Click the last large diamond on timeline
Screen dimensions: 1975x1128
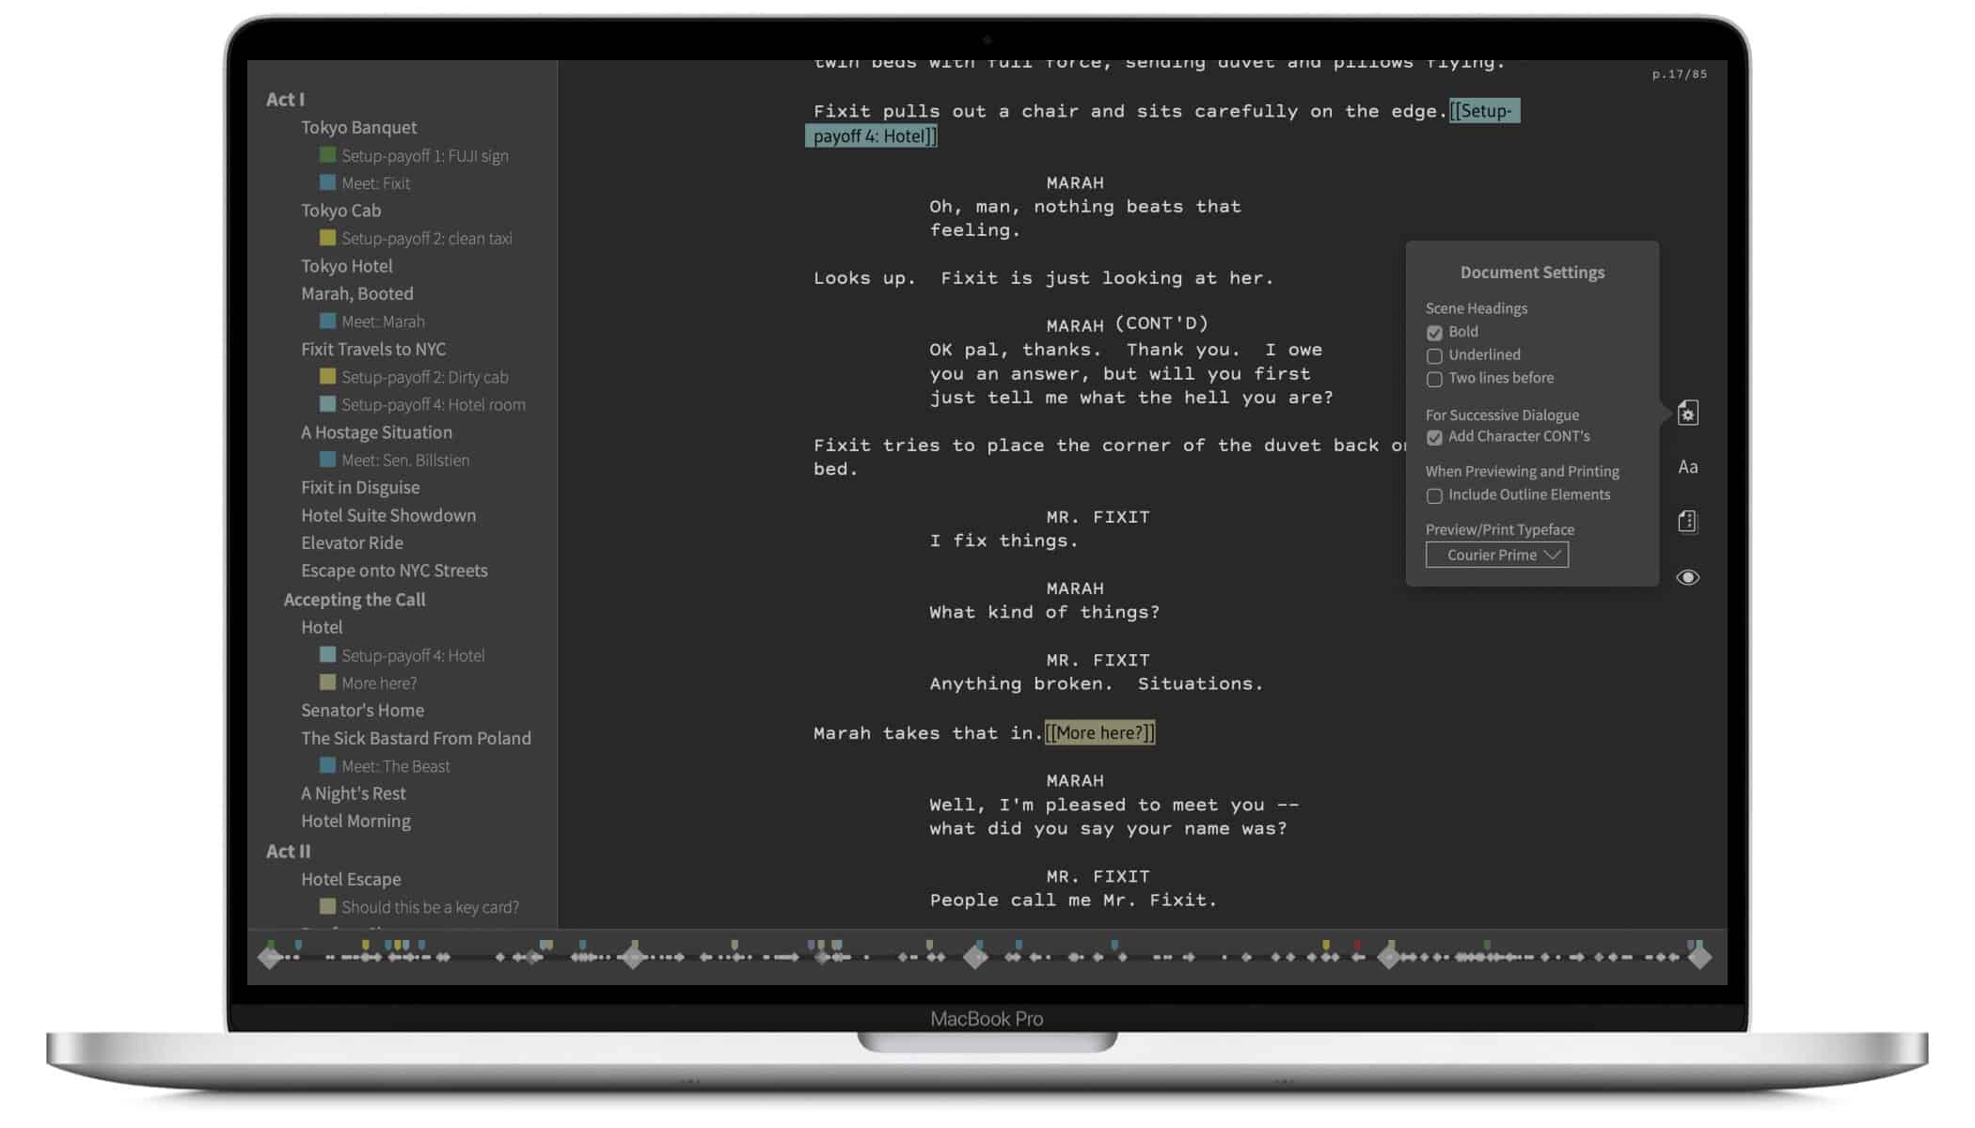(x=1699, y=958)
